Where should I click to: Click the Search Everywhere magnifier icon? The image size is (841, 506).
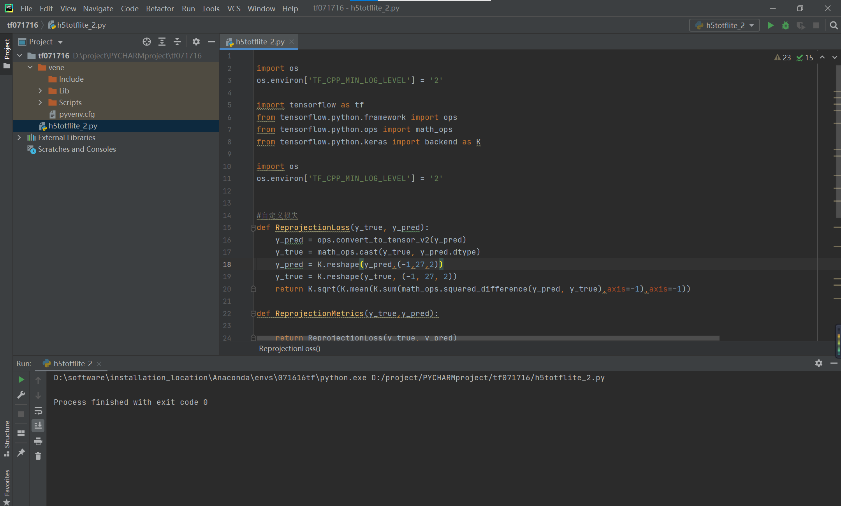[x=834, y=25]
